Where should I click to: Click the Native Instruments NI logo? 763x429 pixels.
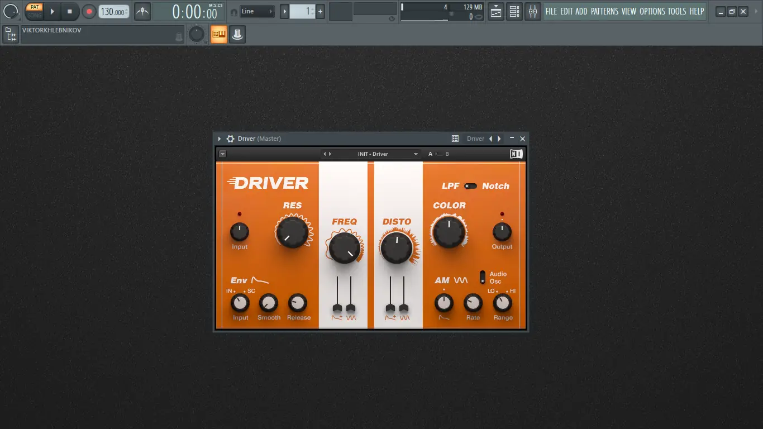tap(517, 154)
